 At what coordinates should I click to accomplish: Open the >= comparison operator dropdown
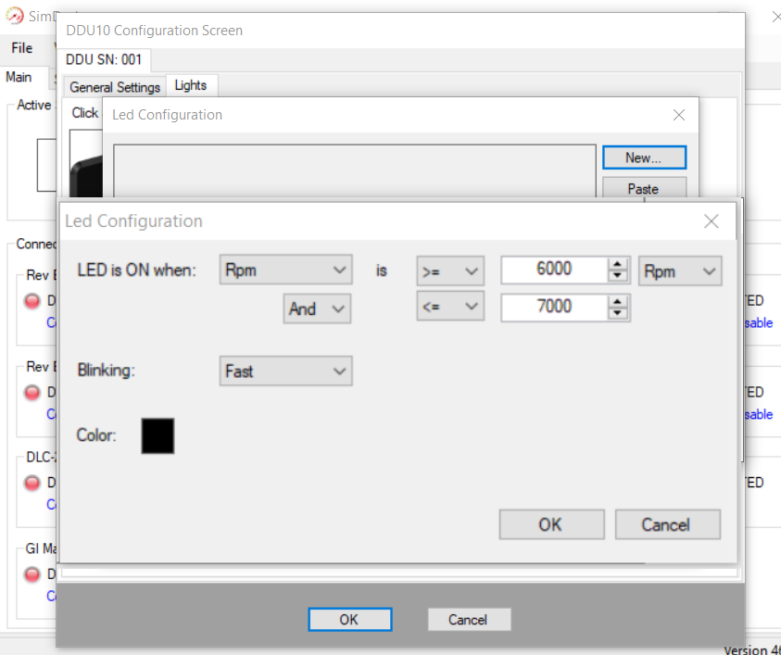point(450,271)
